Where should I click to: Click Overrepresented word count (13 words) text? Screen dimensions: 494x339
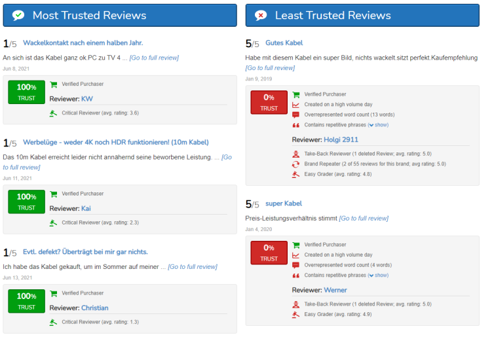(x=349, y=115)
